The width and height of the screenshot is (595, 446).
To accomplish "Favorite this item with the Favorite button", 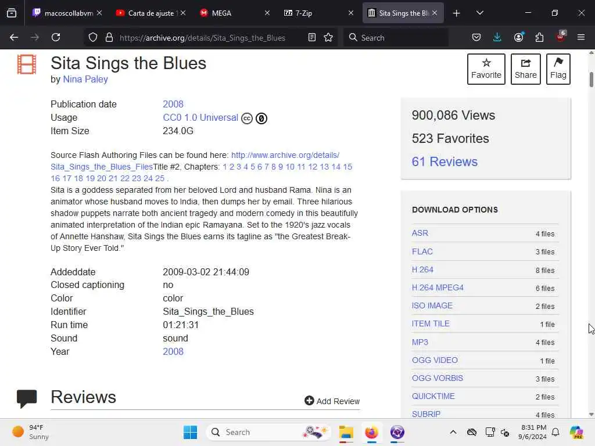I will tap(486, 69).
